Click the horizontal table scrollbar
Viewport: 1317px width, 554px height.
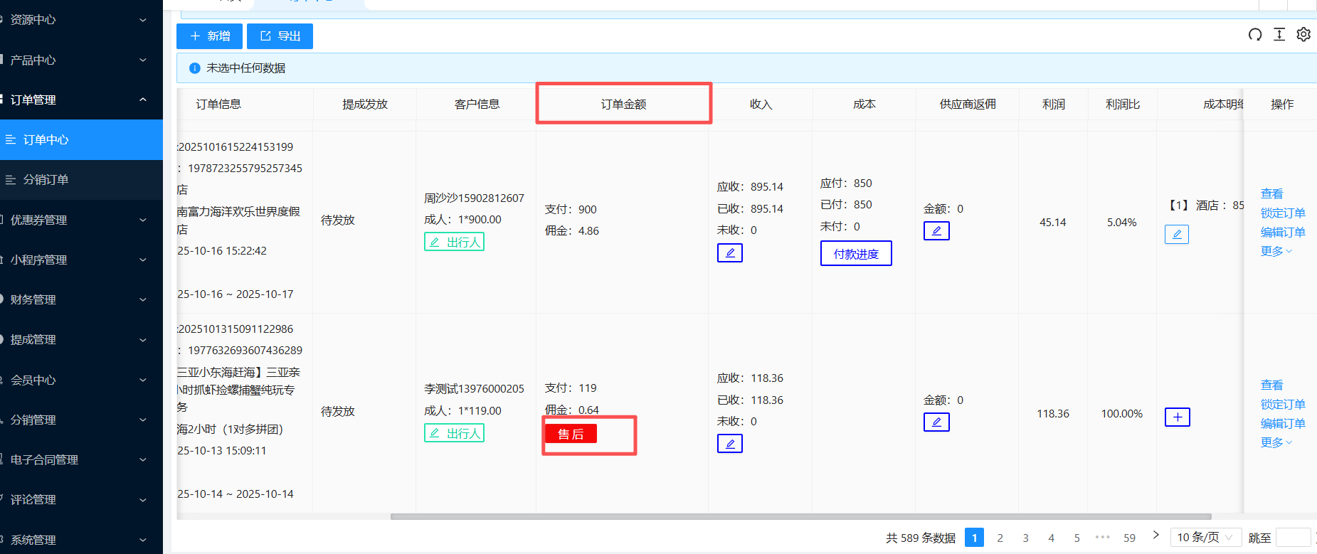[x=800, y=517]
